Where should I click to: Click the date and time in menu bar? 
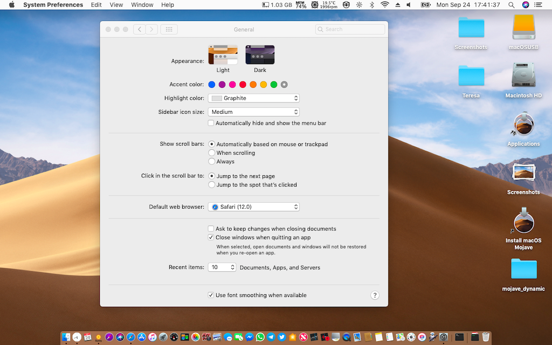468,5
